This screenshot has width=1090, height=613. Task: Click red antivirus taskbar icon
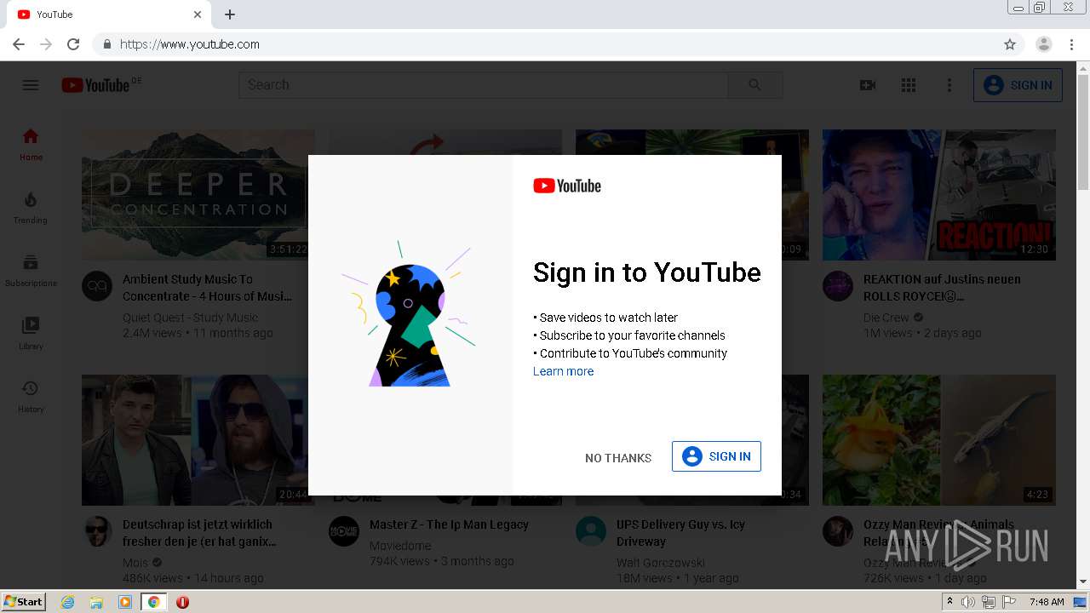tap(182, 602)
